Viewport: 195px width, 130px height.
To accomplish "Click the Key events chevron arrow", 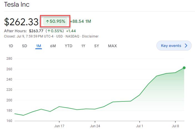I will pos(186,46).
